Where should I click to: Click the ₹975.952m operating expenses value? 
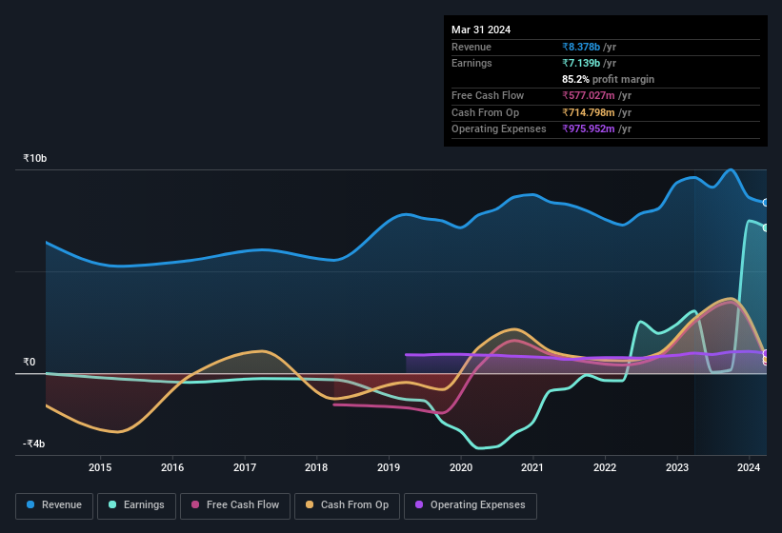coord(589,129)
